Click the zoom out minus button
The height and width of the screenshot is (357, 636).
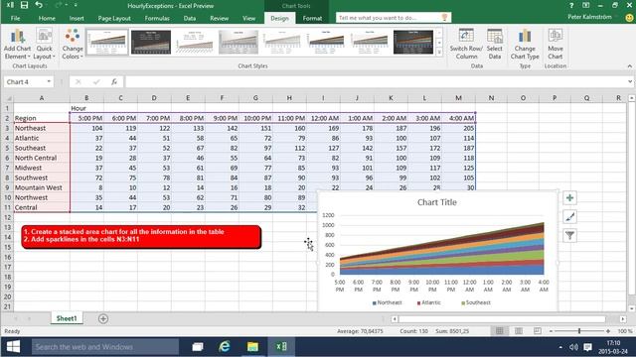551,331
